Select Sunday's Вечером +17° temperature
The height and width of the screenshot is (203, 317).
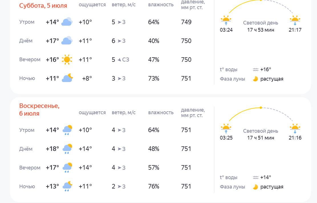(52, 168)
